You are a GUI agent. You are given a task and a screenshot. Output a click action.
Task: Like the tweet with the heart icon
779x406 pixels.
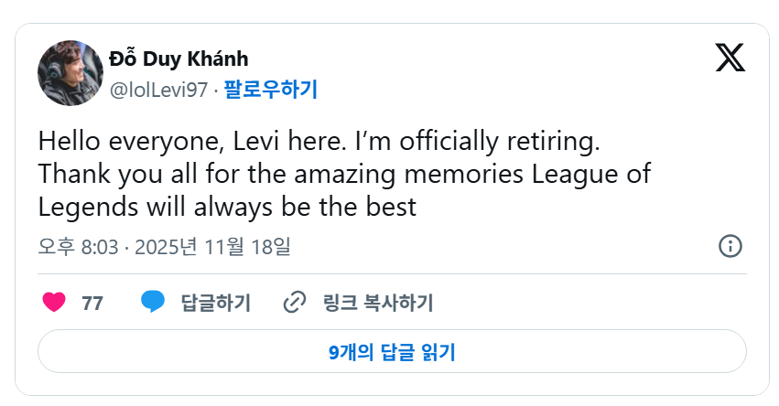coord(54,302)
